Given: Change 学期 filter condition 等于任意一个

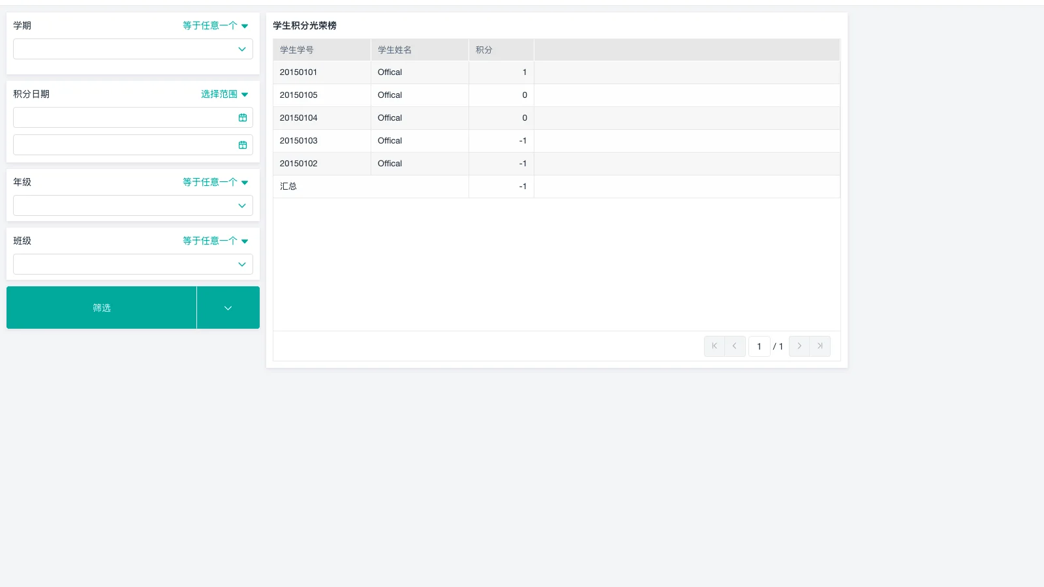Looking at the screenshot, I should click(x=215, y=26).
